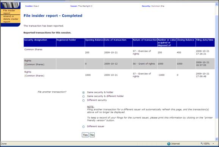The image size is (219, 147).
Task: Click scrollbar down arrow at bottom right
Action: coord(217,139)
